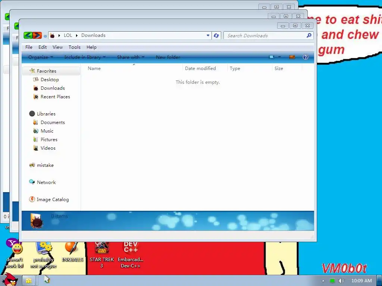Viewport: 382px width, 286px height.
Task: Launch the INKBALLS desktop shortcut
Action: pyautogui.click(x=72, y=252)
